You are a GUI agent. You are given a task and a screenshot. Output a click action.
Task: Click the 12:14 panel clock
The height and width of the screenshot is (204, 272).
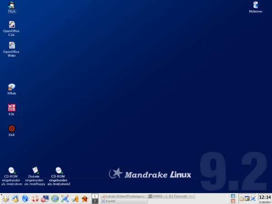[265, 197]
